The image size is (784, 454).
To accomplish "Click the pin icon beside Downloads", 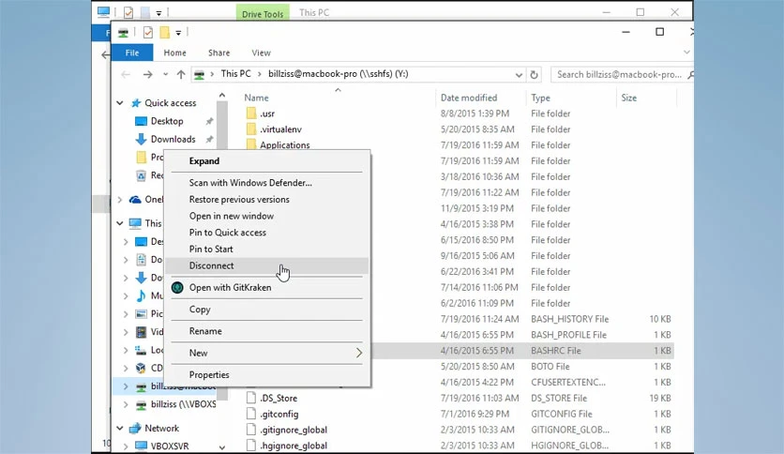I will pos(209,139).
